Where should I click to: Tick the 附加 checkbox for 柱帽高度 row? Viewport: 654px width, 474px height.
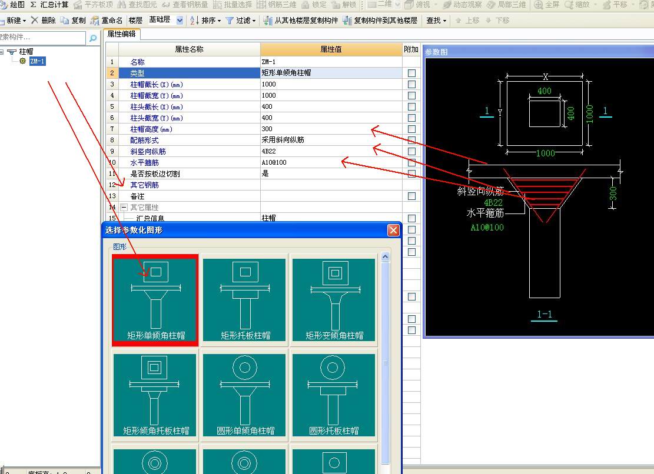point(411,129)
